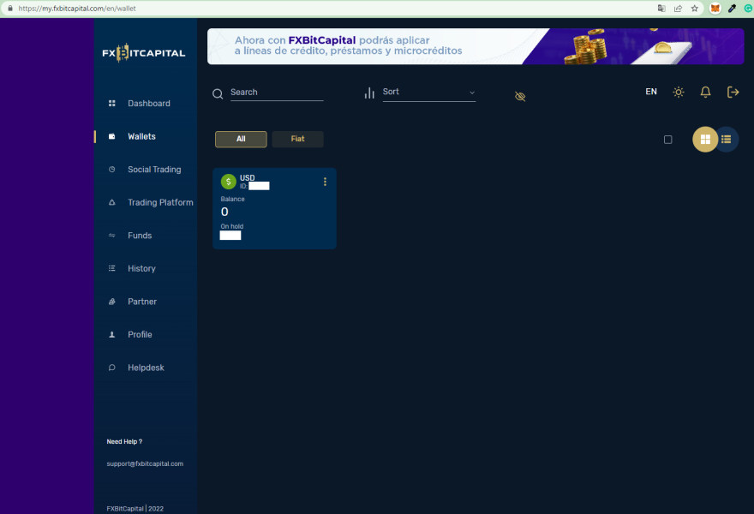Click the FXBitCapital logo

[x=143, y=53]
